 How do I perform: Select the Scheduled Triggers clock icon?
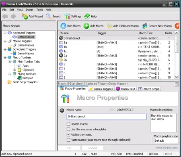(x=10, y=49)
